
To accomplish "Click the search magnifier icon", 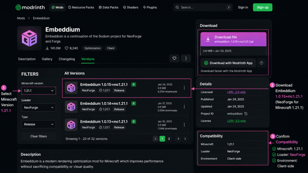I will pos(177,7).
